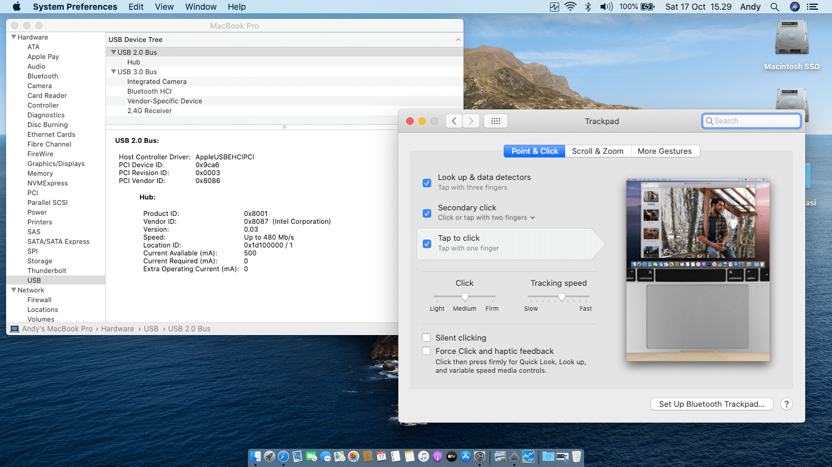
Task: Open the help question mark button
Action: [x=786, y=404]
